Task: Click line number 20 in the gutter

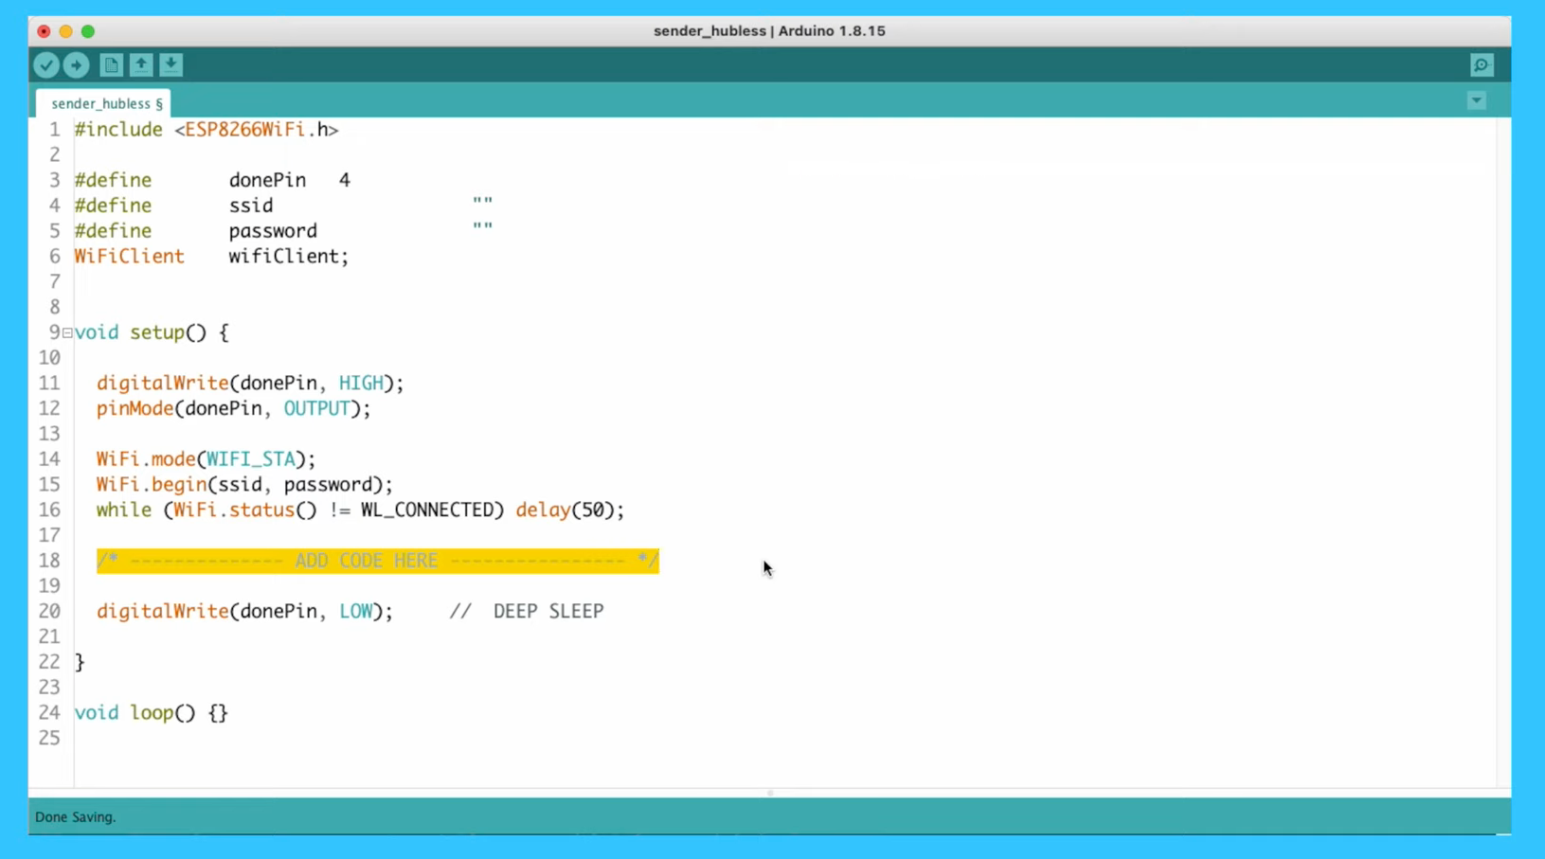Action: (x=49, y=611)
